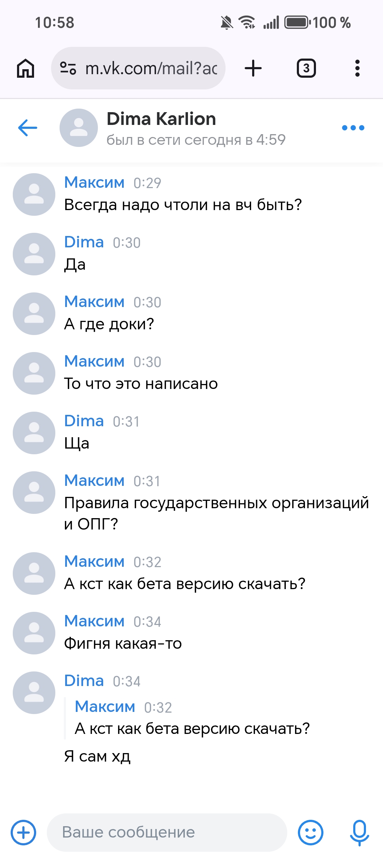383x856 pixels.
Task: Go back to the conversations list
Action: [x=28, y=128]
